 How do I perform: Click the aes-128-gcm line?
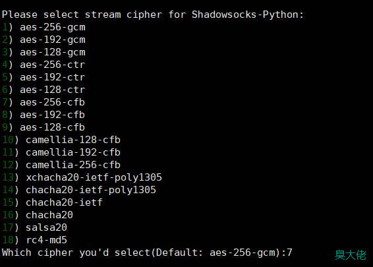[x=43, y=52]
